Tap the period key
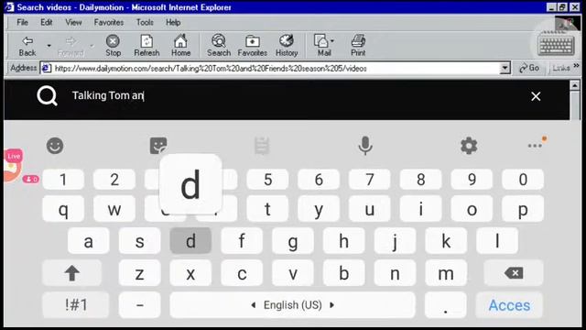Viewport: 586px width, 330px height. click(446, 305)
